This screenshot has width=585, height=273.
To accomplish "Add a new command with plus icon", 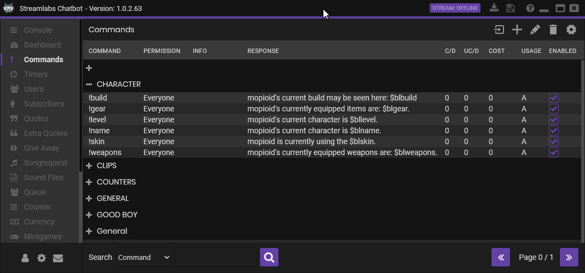I will (517, 29).
